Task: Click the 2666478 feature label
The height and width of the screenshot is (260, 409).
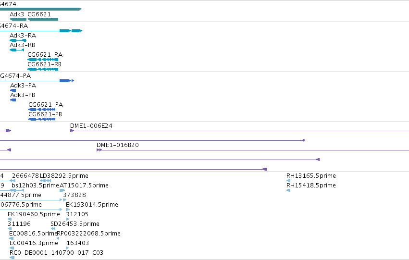Action: point(25,176)
